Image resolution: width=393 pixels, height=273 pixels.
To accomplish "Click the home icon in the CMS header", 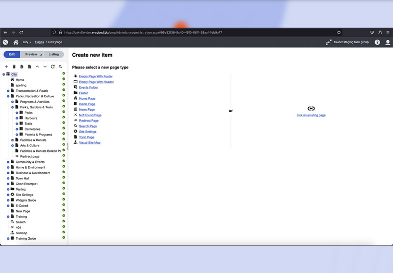I will pos(16,42).
